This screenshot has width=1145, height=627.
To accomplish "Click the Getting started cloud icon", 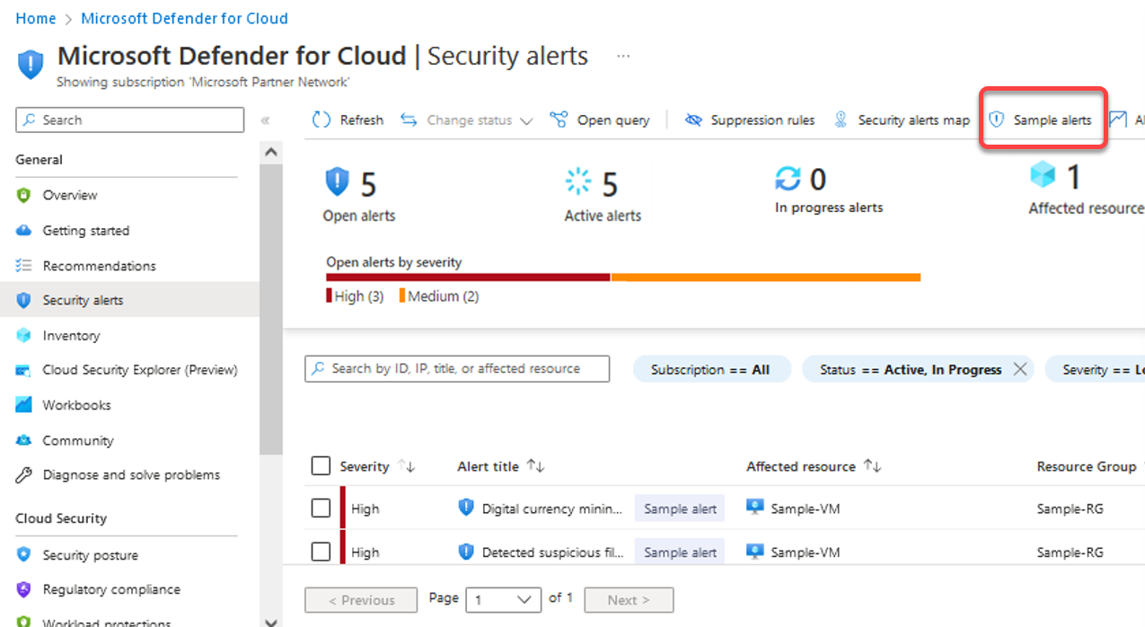I will [x=24, y=230].
